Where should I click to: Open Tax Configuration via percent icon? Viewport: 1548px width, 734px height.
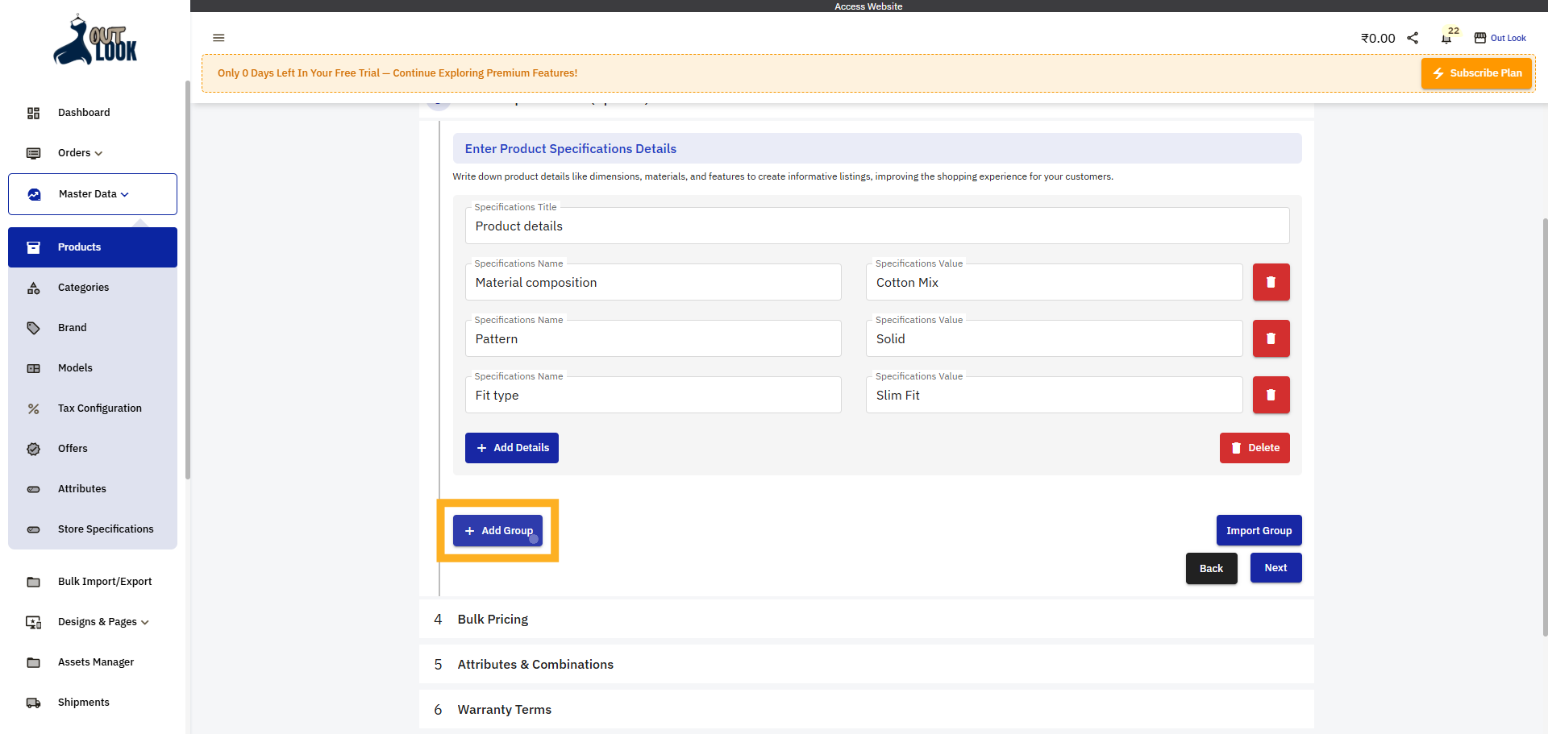(x=33, y=408)
